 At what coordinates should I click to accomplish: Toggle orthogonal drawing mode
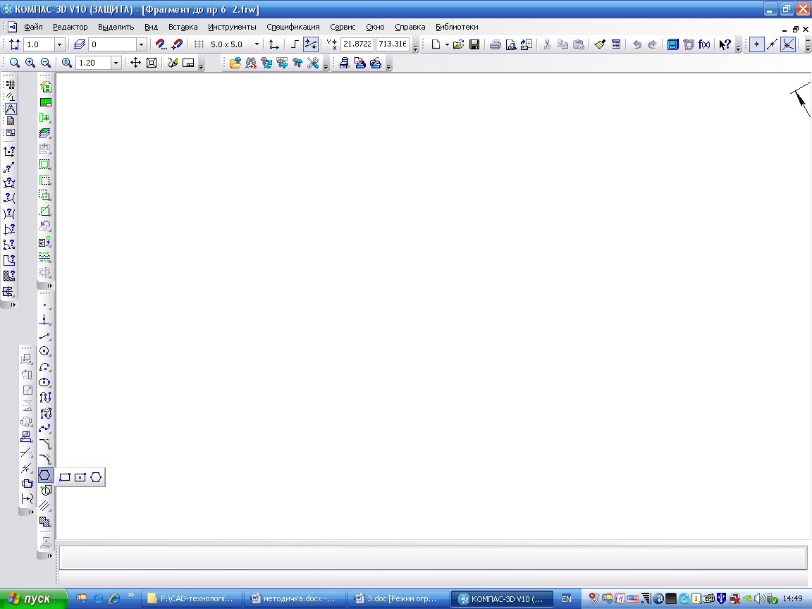pyautogui.click(x=294, y=44)
